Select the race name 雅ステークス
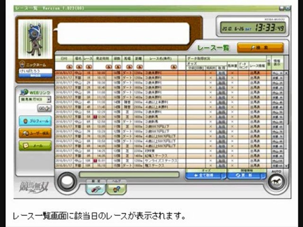The height and width of the screenshot is (227, 303). click(x=155, y=166)
